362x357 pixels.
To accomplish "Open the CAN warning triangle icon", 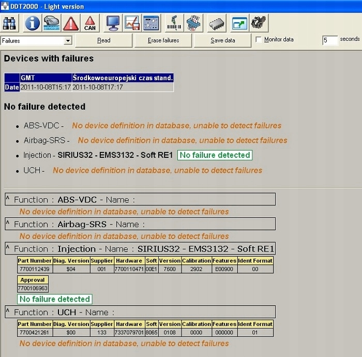I will click(90, 23).
